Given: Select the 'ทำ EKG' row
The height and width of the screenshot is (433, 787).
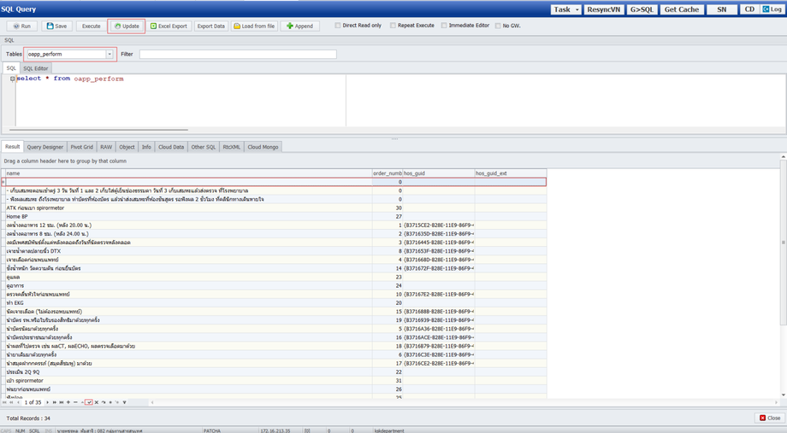Looking at the screenshot, I should 275,302.
